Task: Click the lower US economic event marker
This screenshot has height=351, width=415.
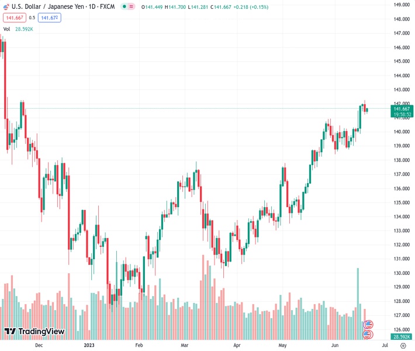Action: (368, 335)
